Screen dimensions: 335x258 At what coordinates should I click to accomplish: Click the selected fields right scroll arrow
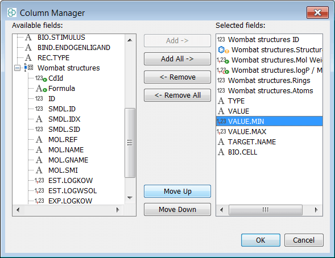click(316, 210)
